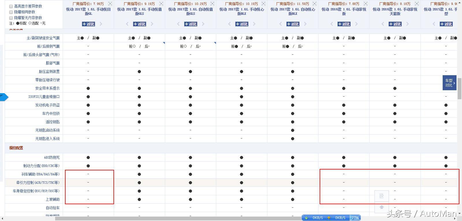462x221 pixels.
Task: Open 悦动 2017款 1.6L 手动悦心版DLX link
Action: [242, 11]
